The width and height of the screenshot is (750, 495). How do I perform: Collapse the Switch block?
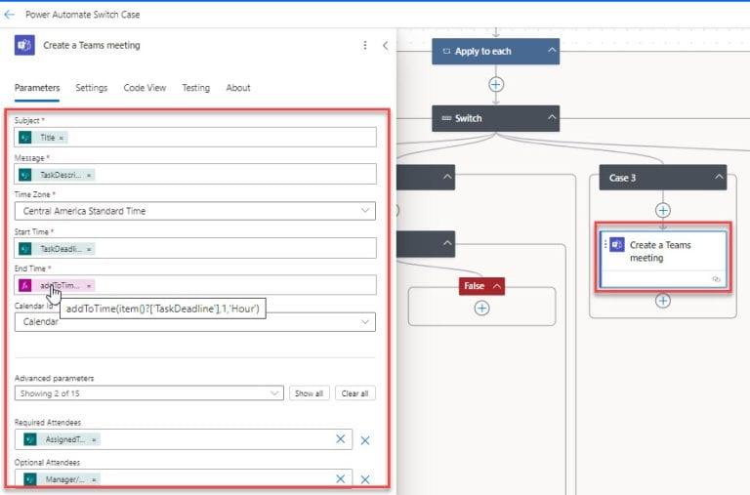pyautogui.click(x=552, y=117)
